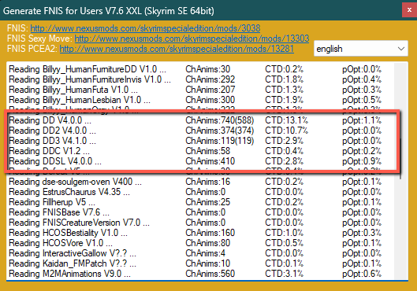This screenshot has width=417, height=291.
Task: Click 'CTD:2.9%' value
Action: coord(284,141)
